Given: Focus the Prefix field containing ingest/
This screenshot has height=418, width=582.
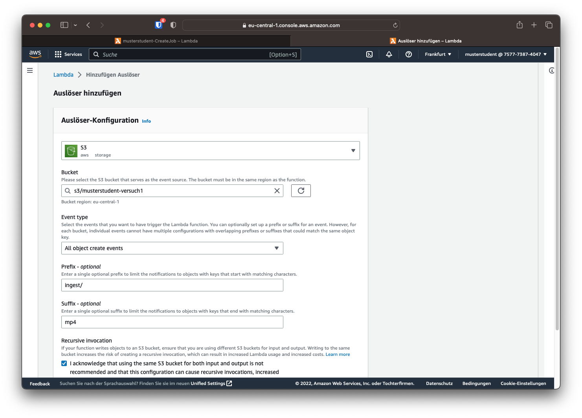Looking at the screenshot, I should pos(172,285).
